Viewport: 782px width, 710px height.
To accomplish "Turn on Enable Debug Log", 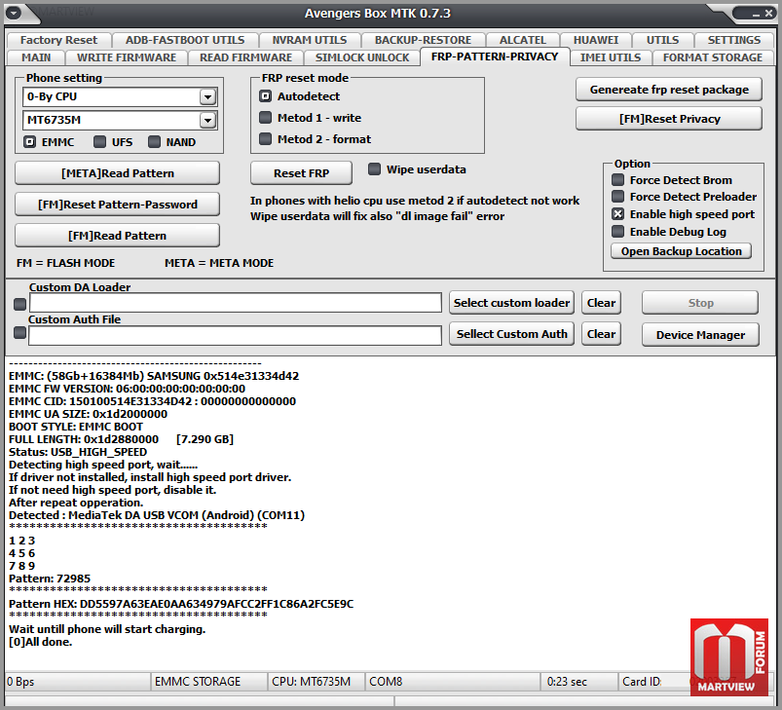I will (x=618, y=232).
